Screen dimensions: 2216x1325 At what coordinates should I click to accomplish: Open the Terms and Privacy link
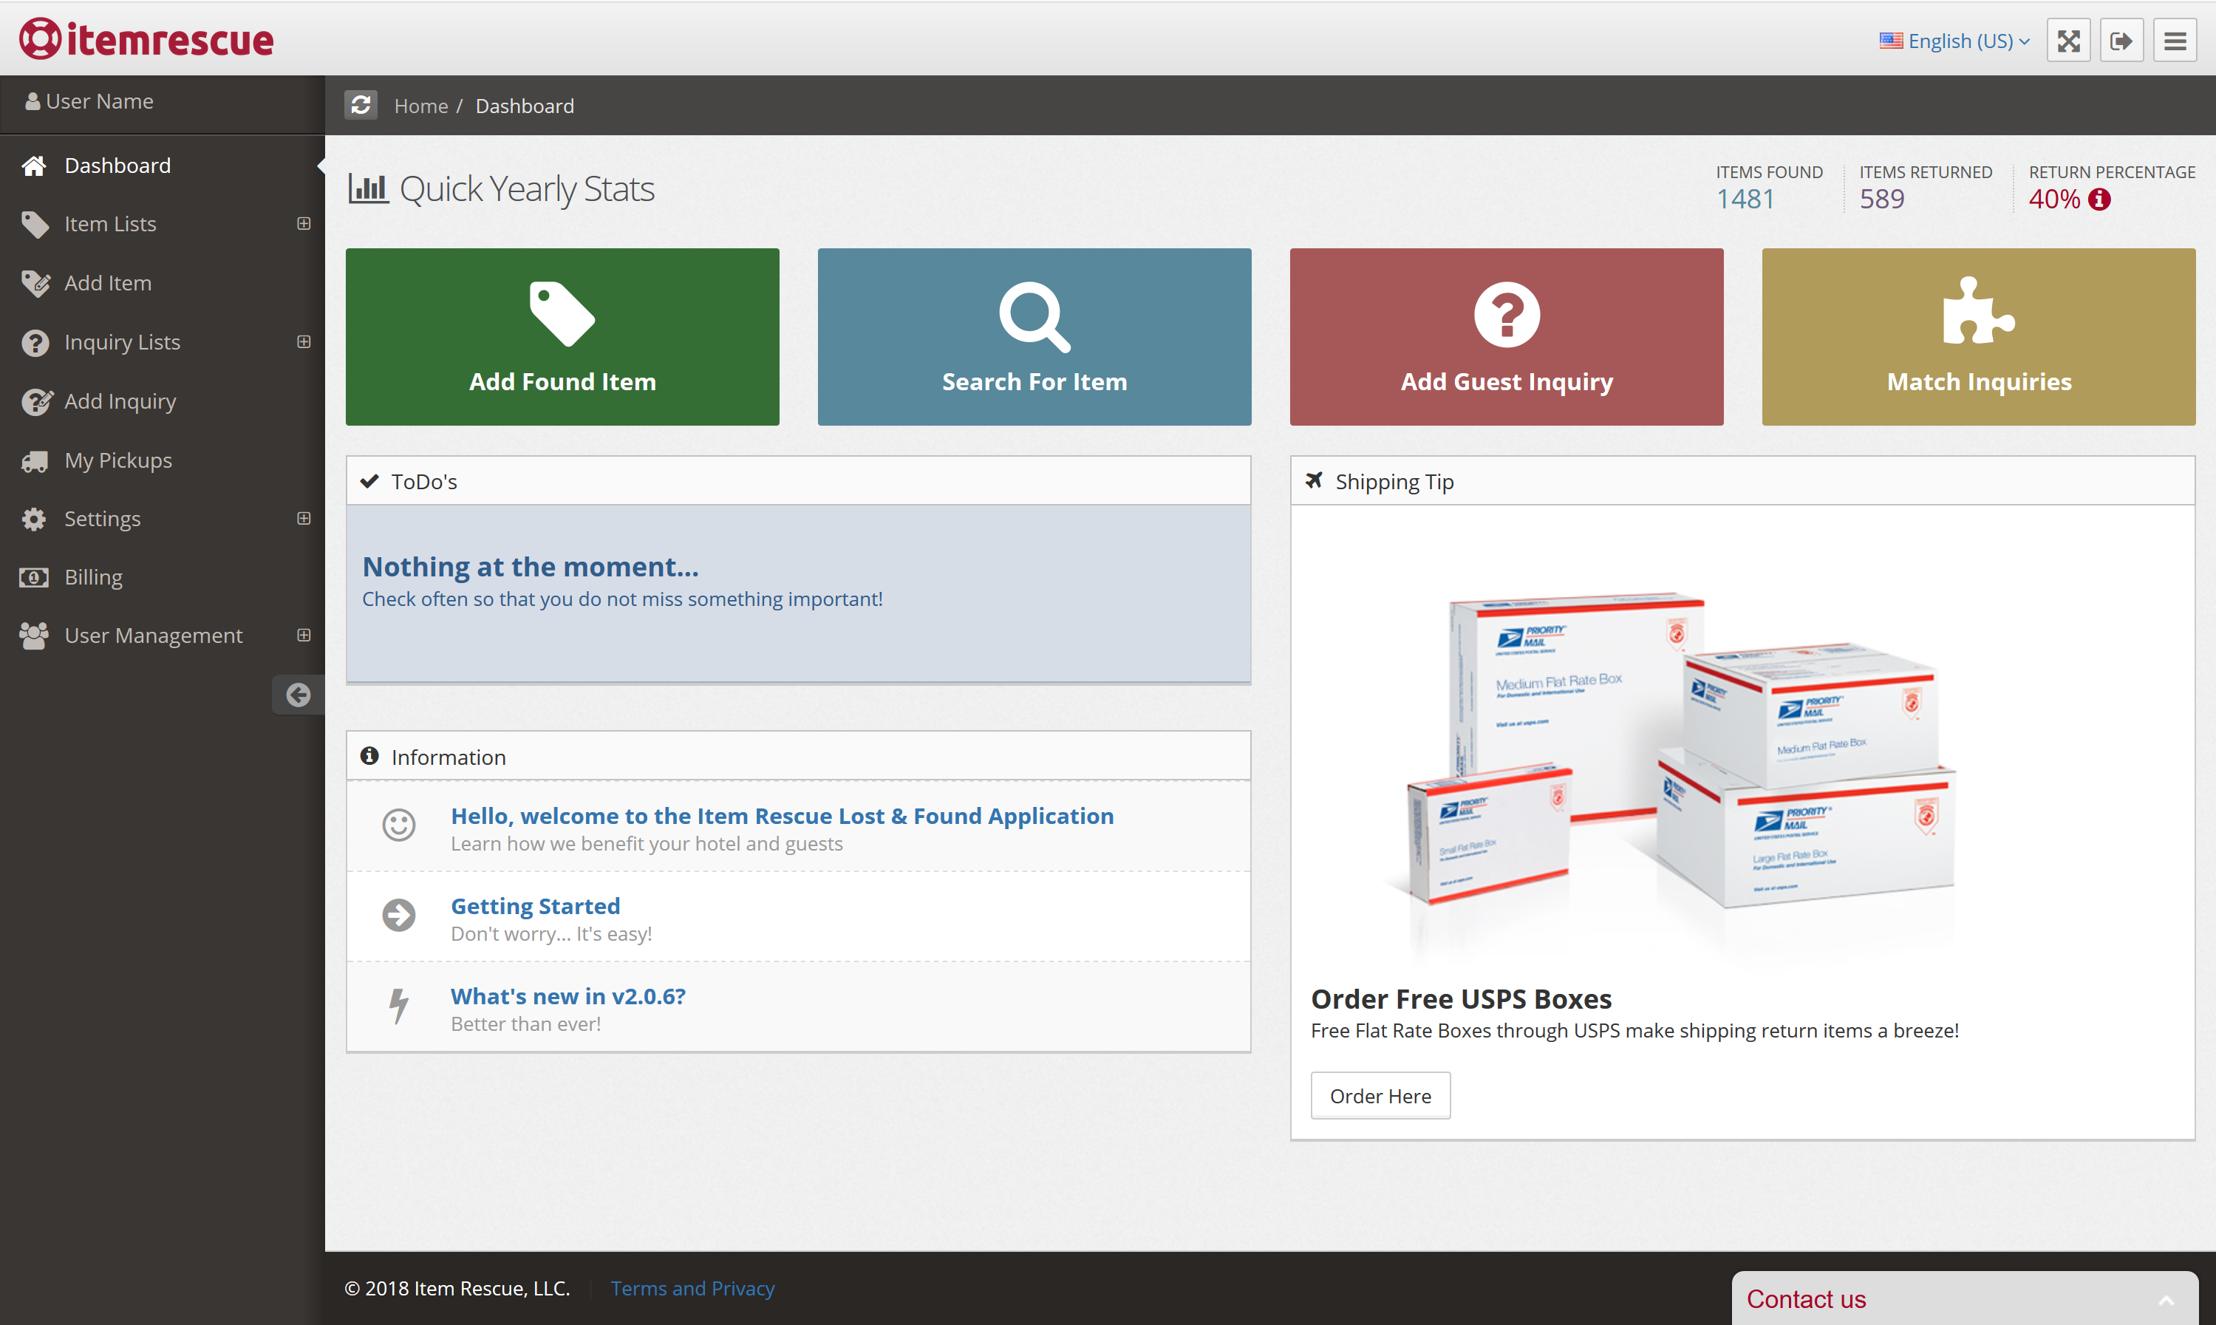693,1287
